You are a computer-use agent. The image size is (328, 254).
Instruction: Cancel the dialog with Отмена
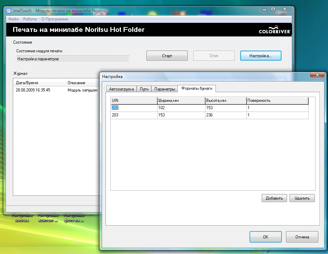(302, 237)
